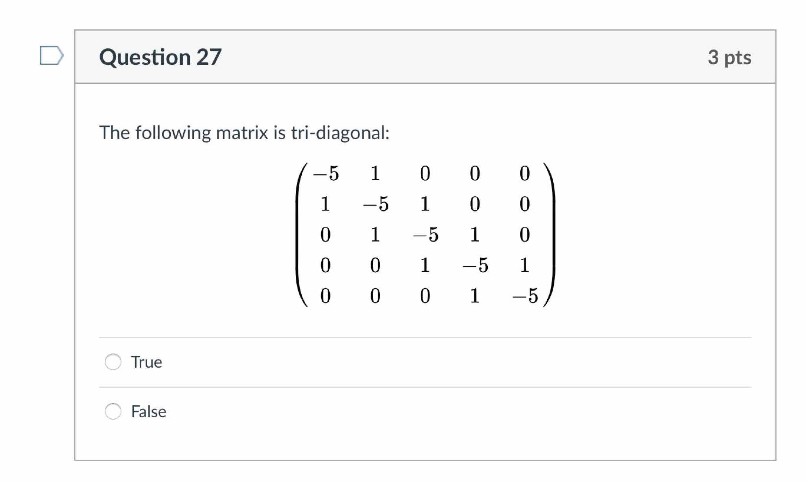Select the False radio button
The height and width of the screenshot is (482, 806).
tap(113, 411)
